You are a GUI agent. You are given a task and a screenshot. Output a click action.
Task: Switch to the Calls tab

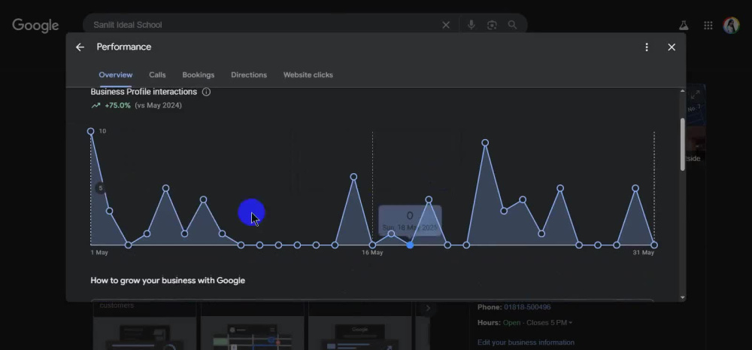pyautogui.click(x=157, y=75)
